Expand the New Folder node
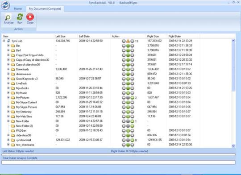Screen dimensions: 241x175 [x=8, y=121]
